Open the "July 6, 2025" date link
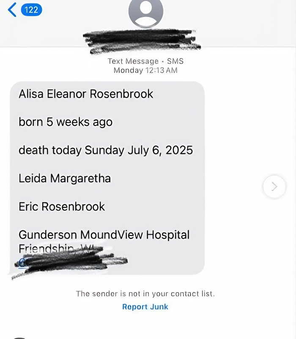The width and height of the screenshot is (296, 339). (x=160, y=150)
